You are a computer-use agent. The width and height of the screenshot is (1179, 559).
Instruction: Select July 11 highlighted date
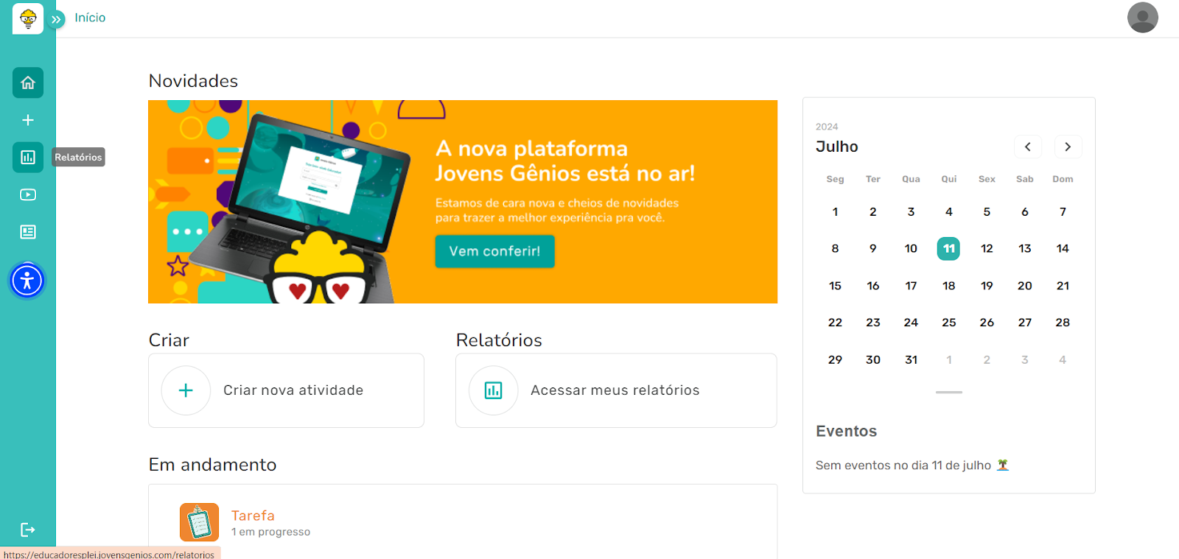(x=948, y=249)
